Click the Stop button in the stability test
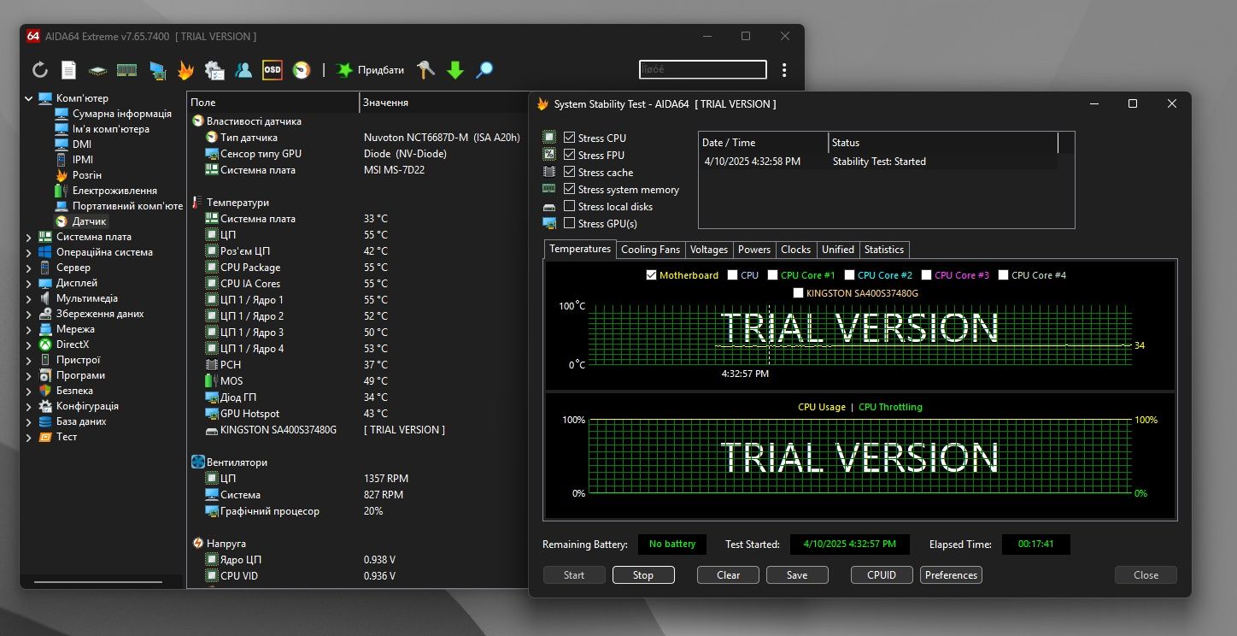The image size is (1237, 636). [x=643, y=575]
